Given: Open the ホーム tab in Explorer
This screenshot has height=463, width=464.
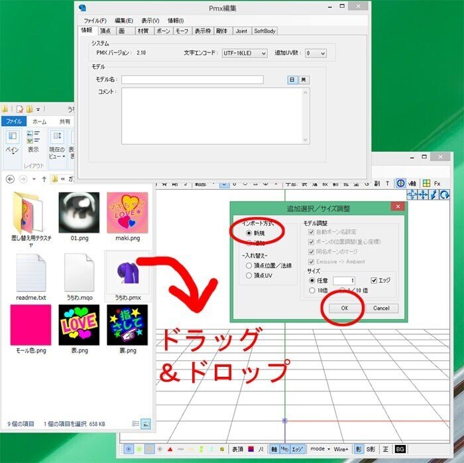Looking at the screenshot, I should pyautogui.click(x=39, y=121).
